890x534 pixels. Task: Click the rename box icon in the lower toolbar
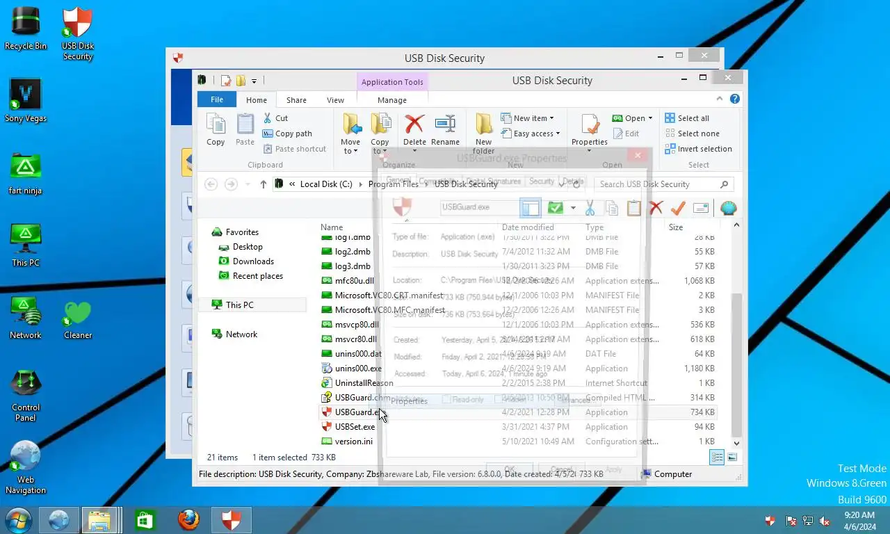(x=701, y=208)
